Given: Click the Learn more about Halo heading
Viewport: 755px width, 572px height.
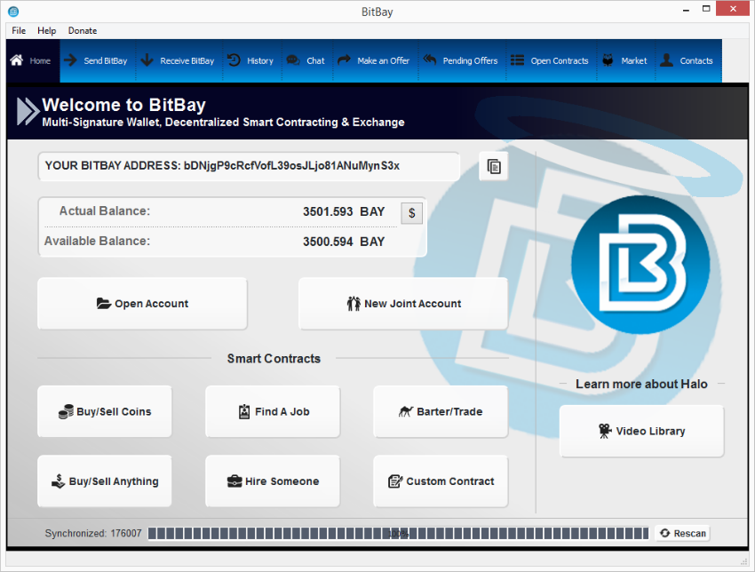Looking at the screenshot, I should tap(641, 384).
